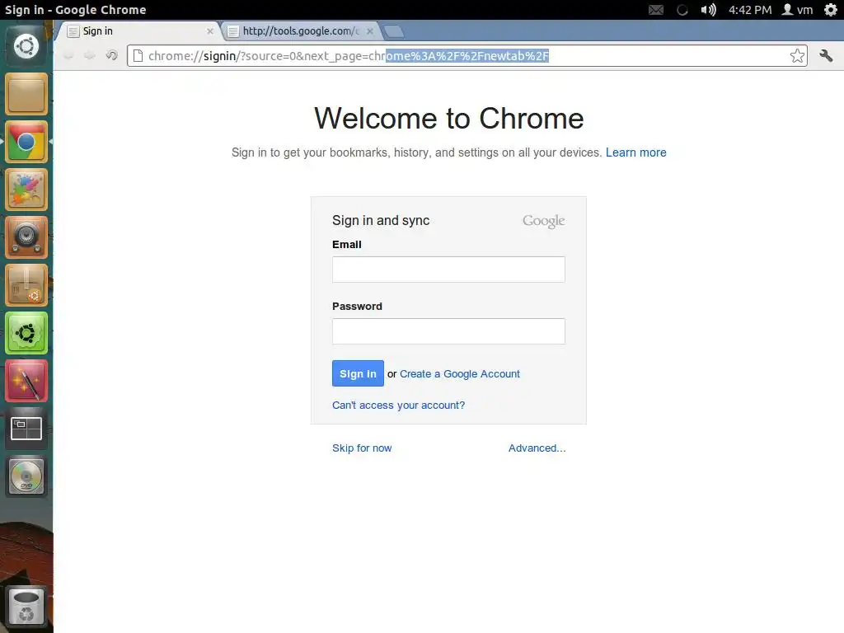The image size is (844, 633).
Task: Open the Trash icon in launcher
Action: coord(26,606)
